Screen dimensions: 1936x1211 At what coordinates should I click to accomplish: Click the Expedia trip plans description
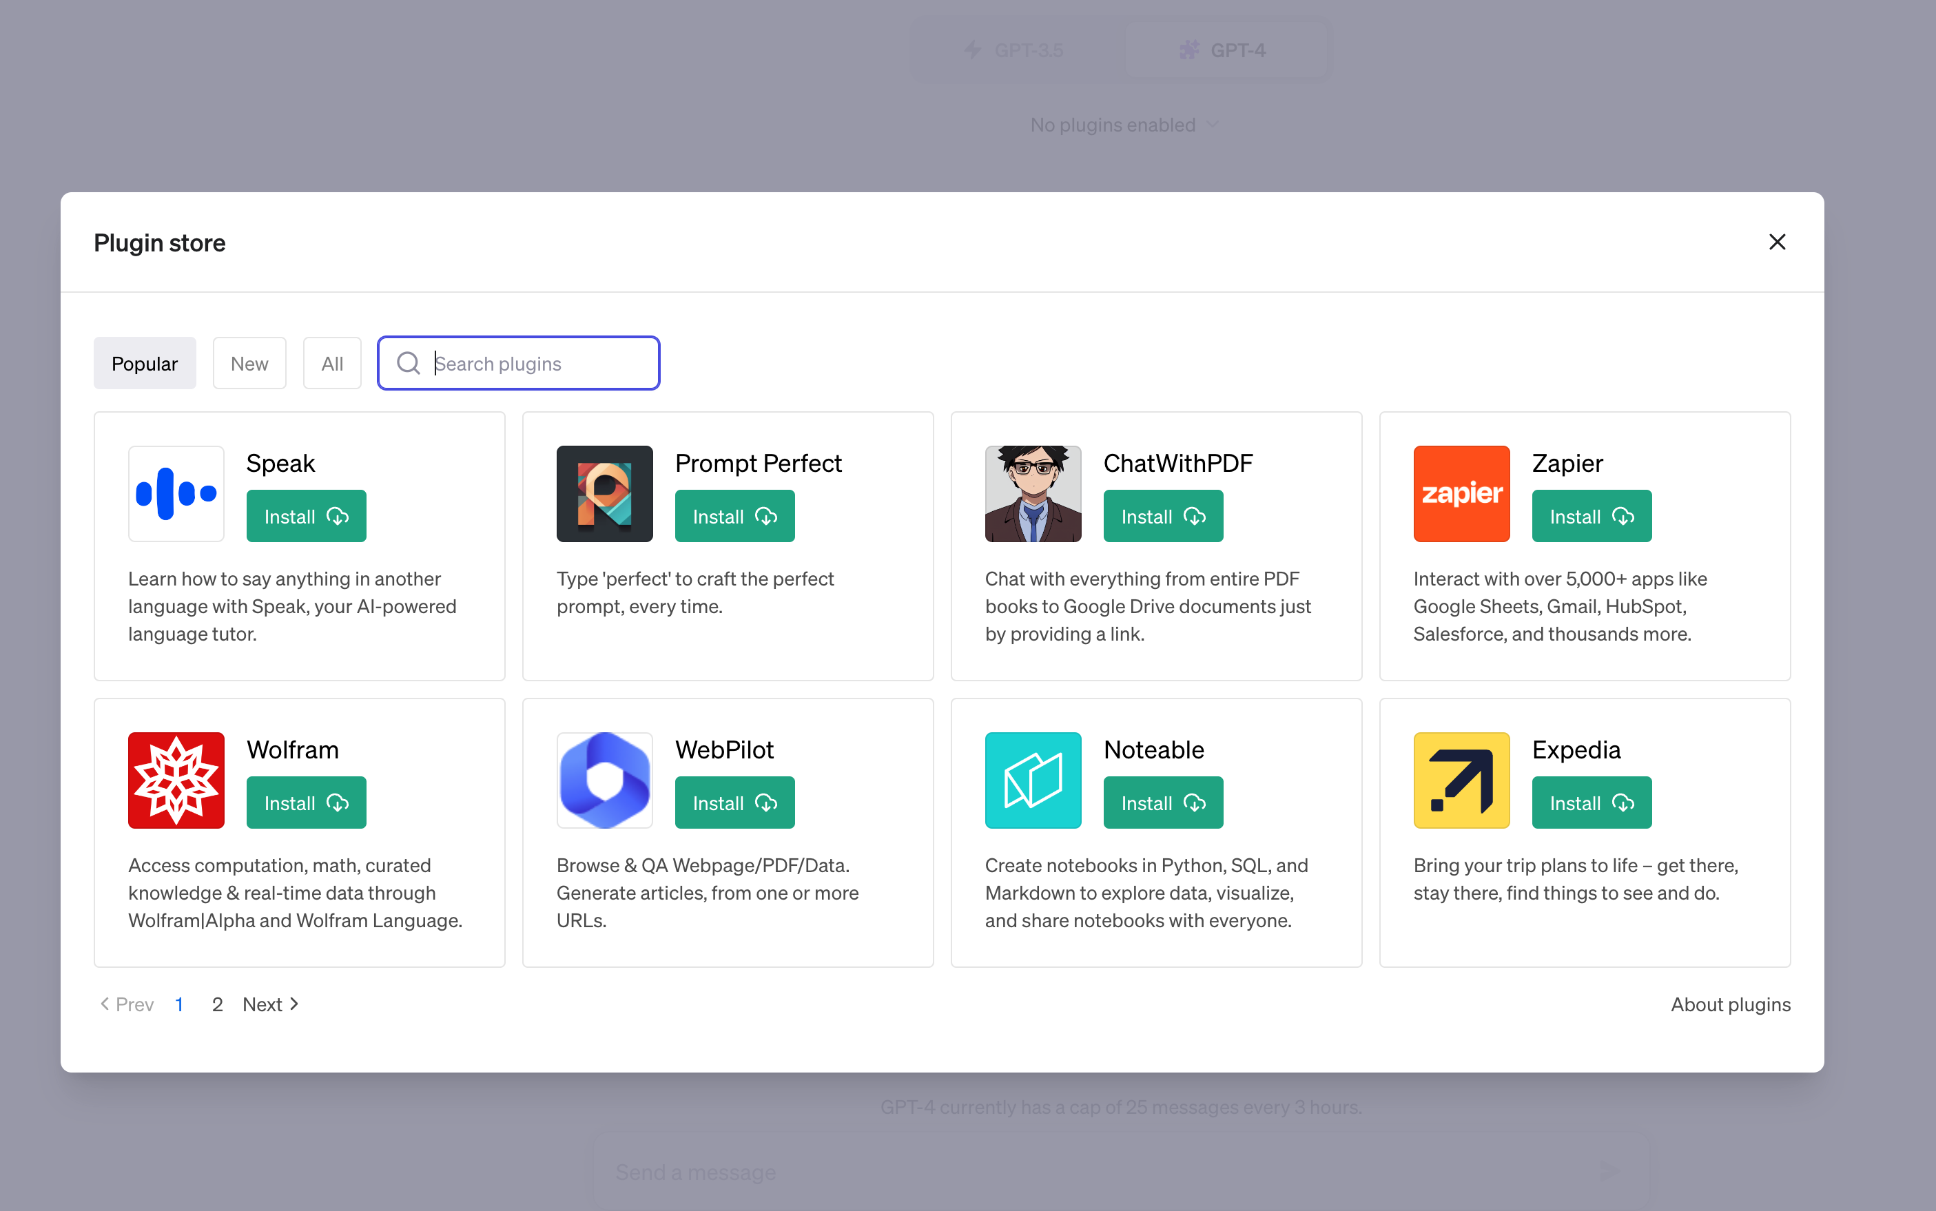[1576, 880]
